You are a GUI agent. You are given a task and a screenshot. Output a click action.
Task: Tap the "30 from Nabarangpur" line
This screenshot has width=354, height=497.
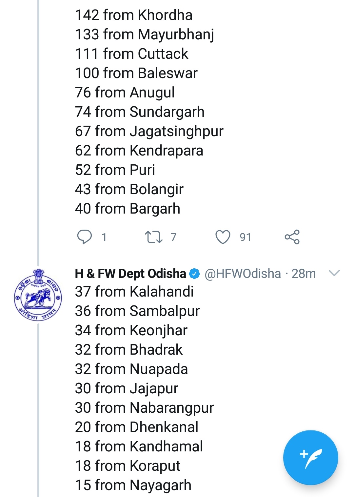[144, 408]
